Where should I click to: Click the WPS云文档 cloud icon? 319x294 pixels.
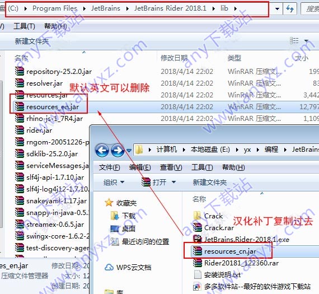pyautogui.click(x=109, y=267)
